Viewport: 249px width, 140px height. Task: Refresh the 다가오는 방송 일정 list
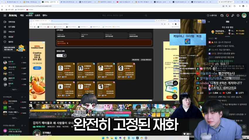[22, 125]
